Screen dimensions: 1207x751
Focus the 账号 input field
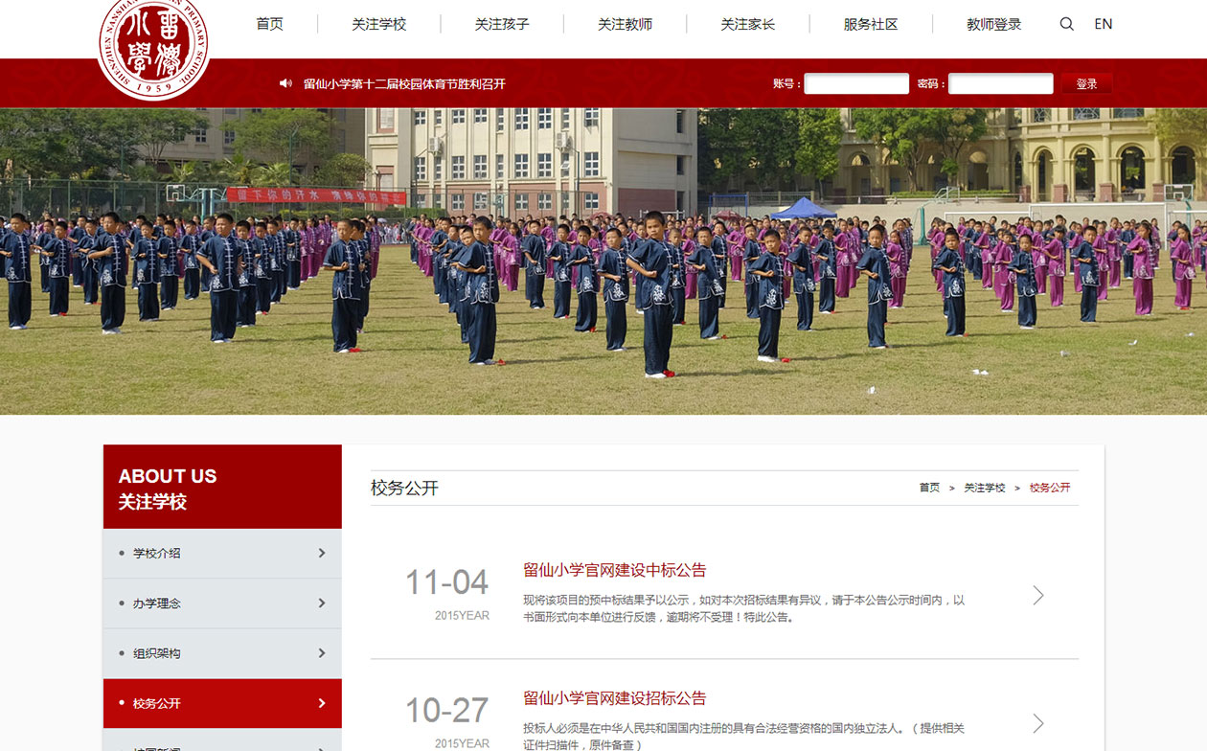(856, 83)
